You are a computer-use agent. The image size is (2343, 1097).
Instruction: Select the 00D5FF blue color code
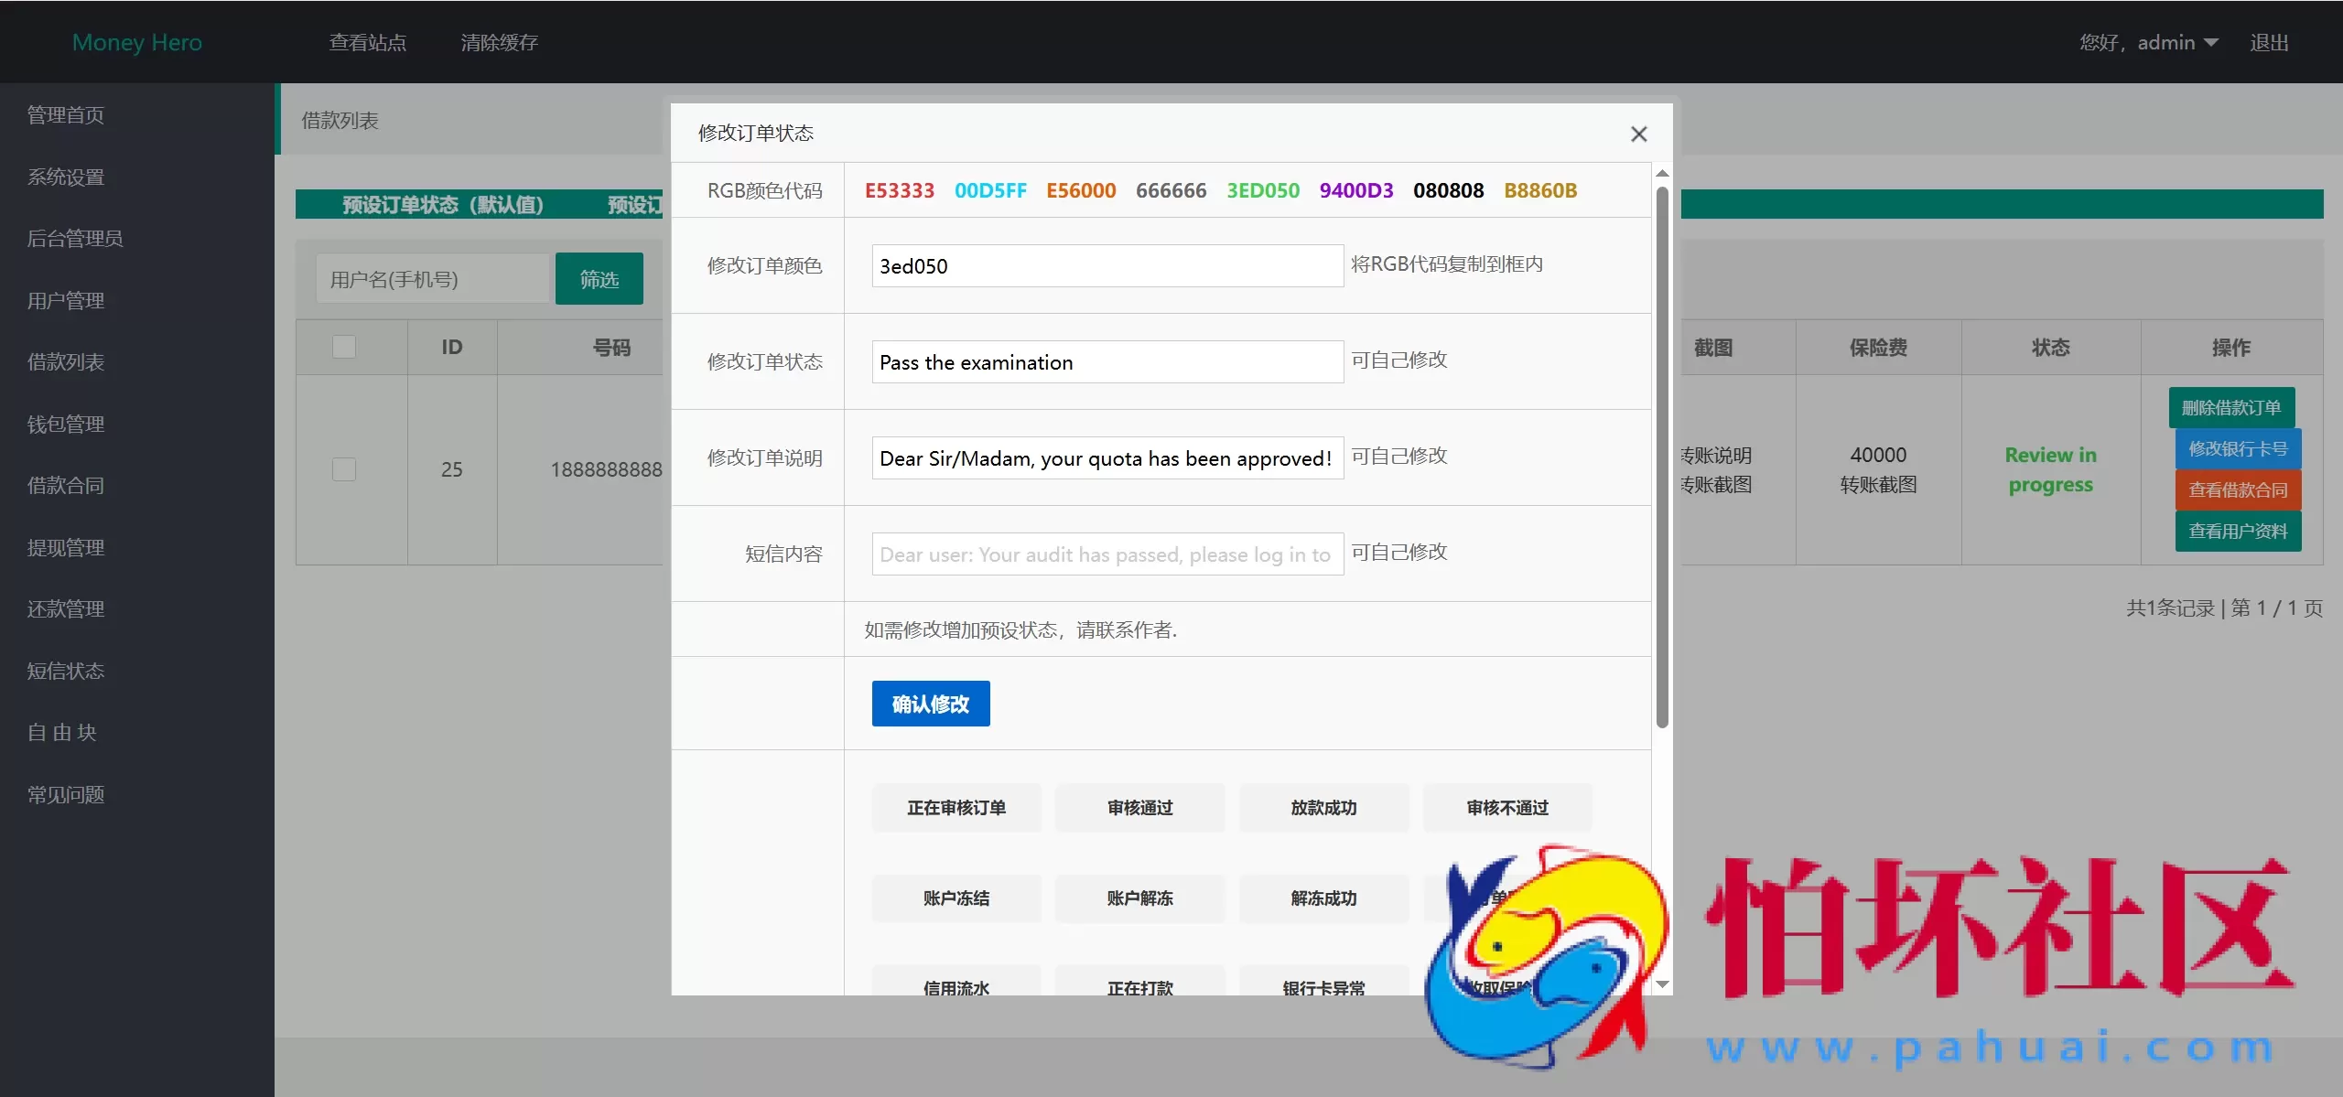[x=990, y=190]
